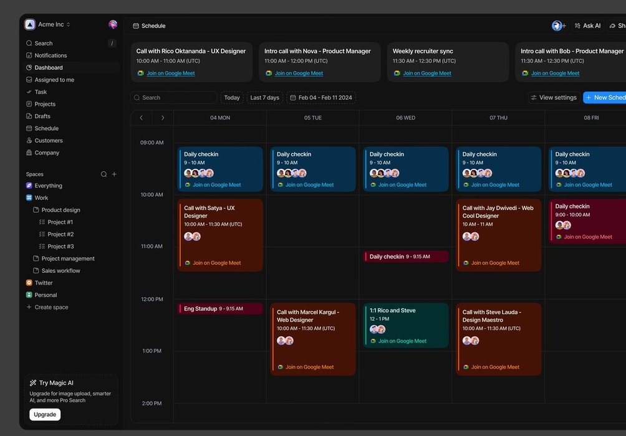
Task: Click attendee avatars in Thursday Daily checkin
Action: pyautogui.click(x=477, y=173)
